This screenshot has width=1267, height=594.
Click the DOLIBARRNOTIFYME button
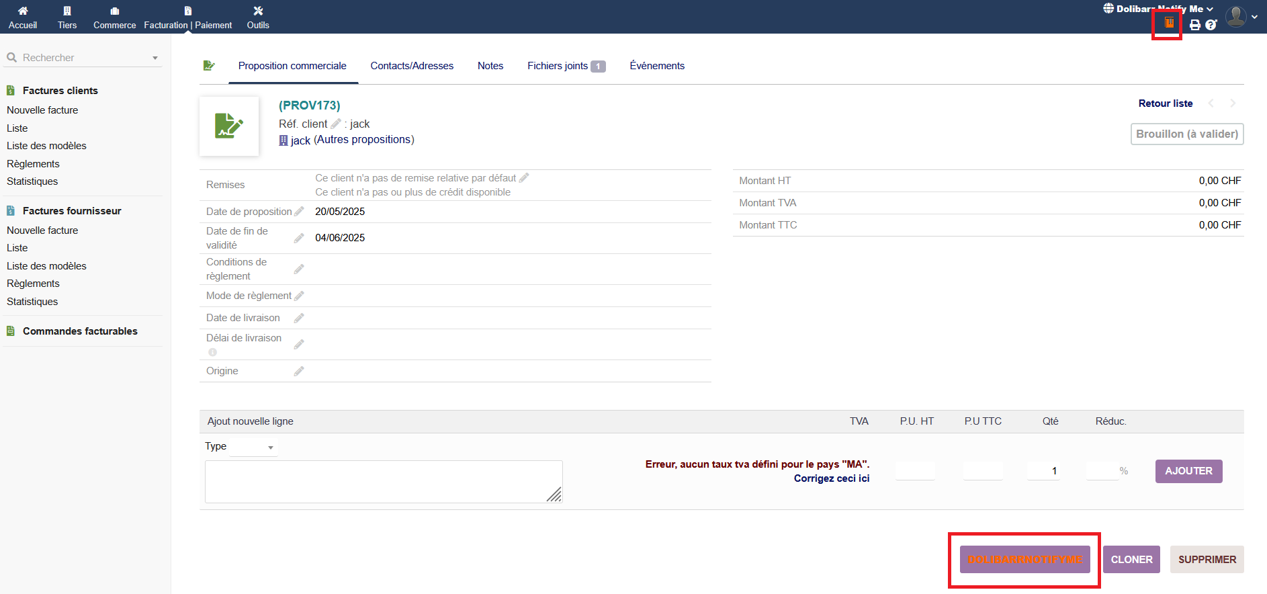click(x=1024, y=559)
